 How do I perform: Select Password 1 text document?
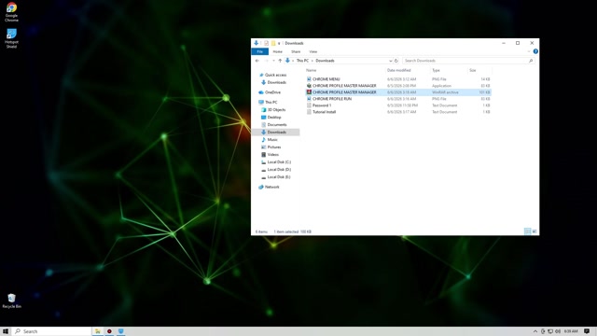[x=398, y=105]
